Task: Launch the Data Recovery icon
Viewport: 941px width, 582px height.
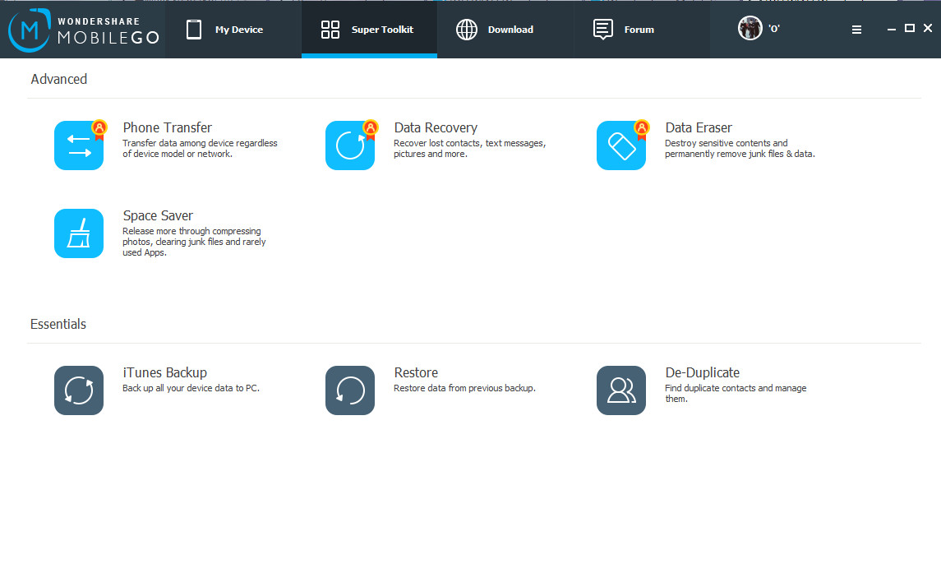Action: click(x=350, y=145)
